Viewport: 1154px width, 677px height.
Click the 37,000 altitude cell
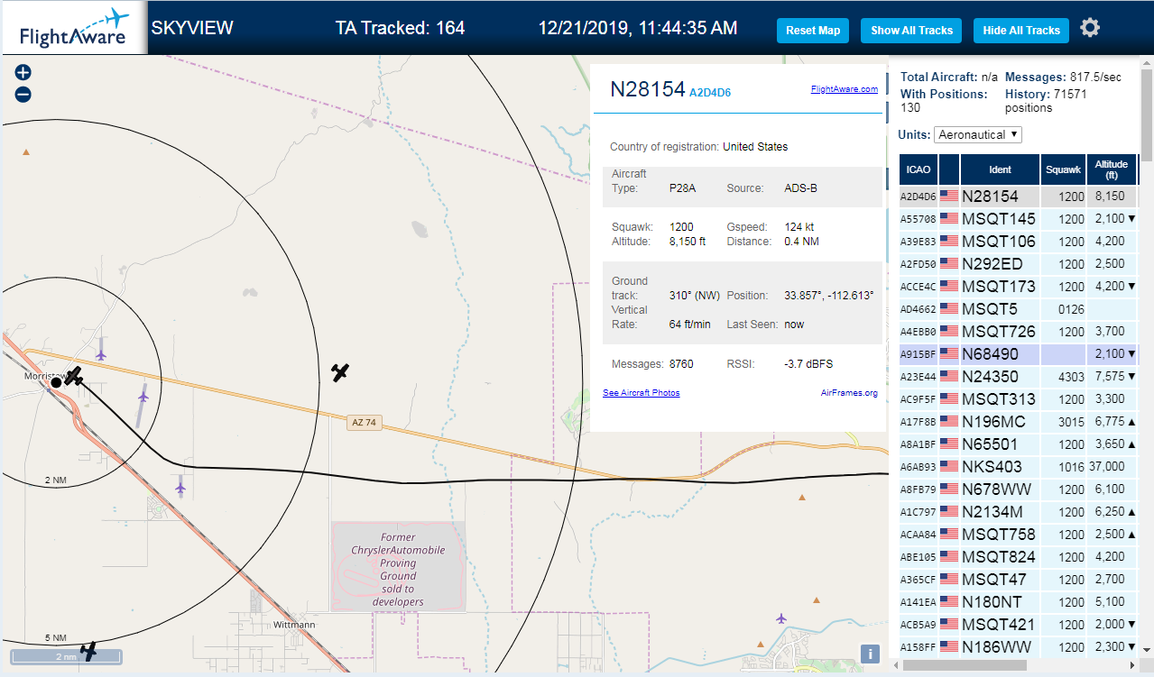pyautogui.click(x=1112, y=467)
